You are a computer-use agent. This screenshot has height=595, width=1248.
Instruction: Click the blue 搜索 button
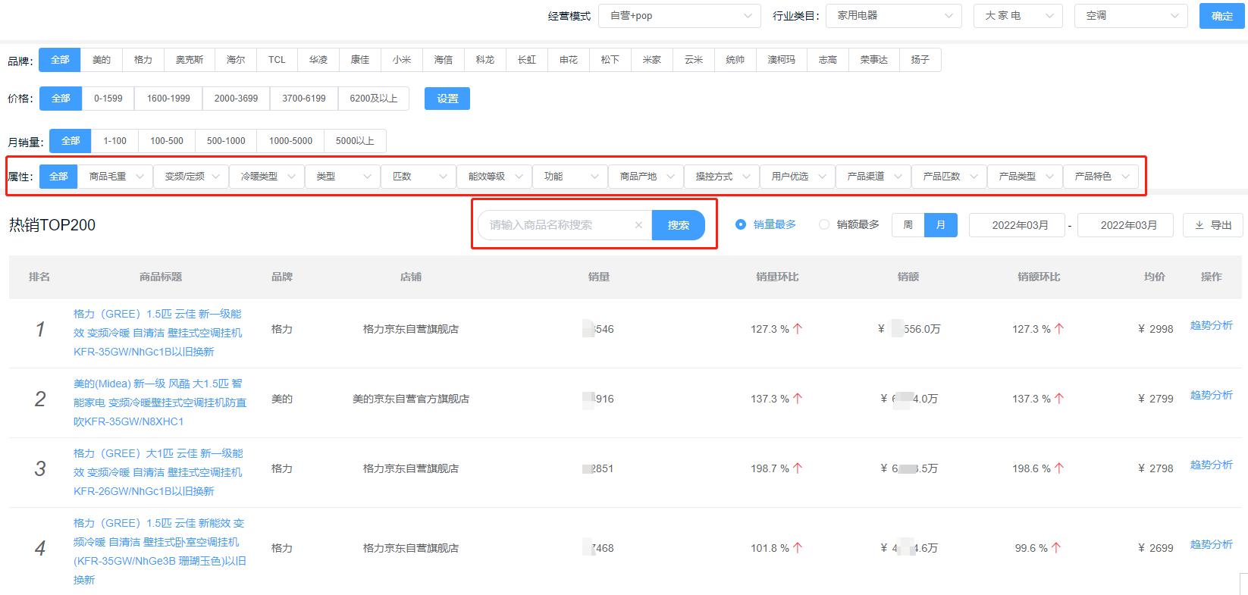678,225
